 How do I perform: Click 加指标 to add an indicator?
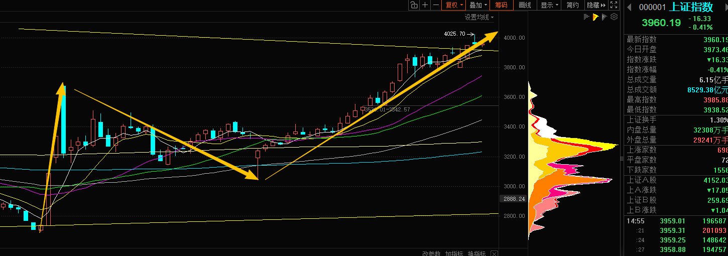[x=454, y=253]
